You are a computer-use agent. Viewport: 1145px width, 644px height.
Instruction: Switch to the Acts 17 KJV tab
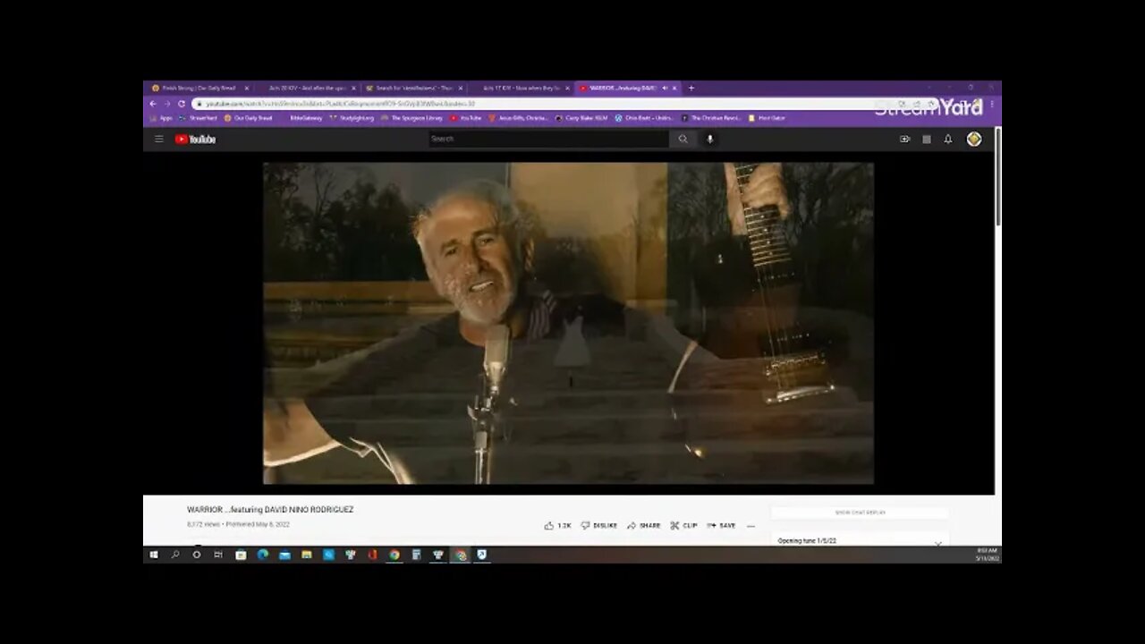click(521, 88)
